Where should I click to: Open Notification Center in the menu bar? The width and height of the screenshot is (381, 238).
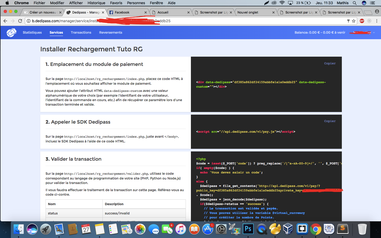pos(373,3)
